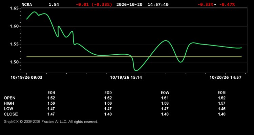Click the 10/19/26 09:03 x-axis label

point(26,78)
